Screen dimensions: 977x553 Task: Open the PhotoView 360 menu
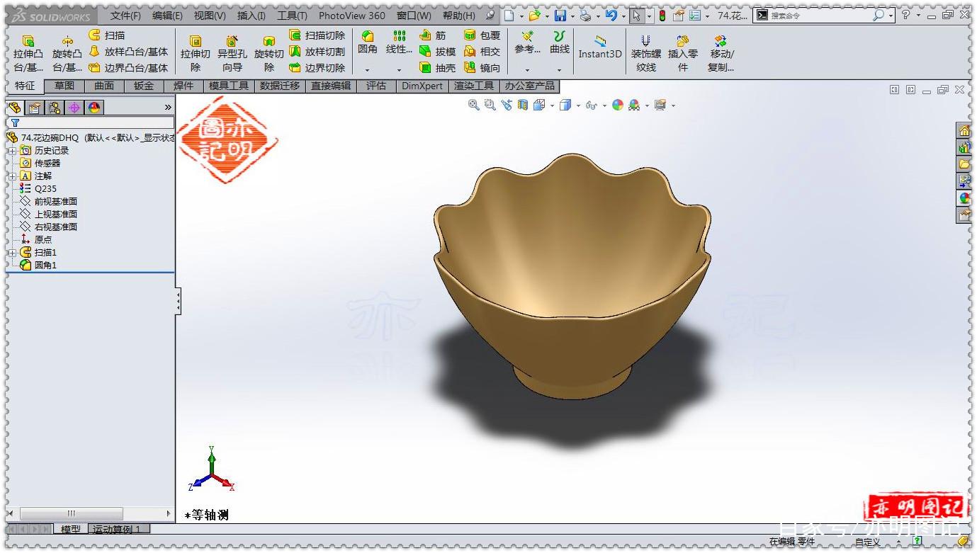pos(352,16)
